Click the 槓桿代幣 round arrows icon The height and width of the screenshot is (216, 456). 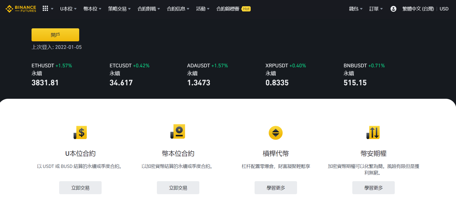pyautogui.click(x=276, y=133)
